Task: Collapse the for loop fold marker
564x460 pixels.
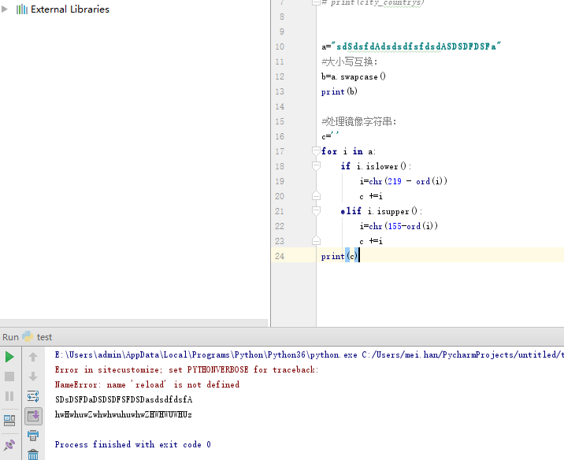Action: (316, 151)
